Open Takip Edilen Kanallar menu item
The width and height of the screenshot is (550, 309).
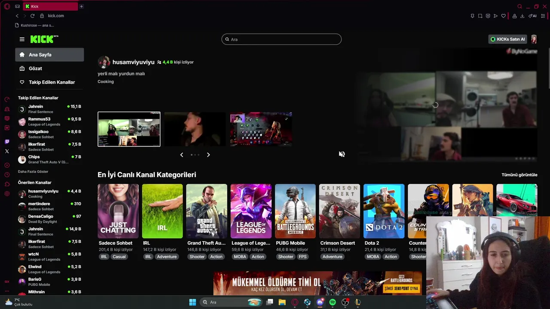(x=49, y=82)
